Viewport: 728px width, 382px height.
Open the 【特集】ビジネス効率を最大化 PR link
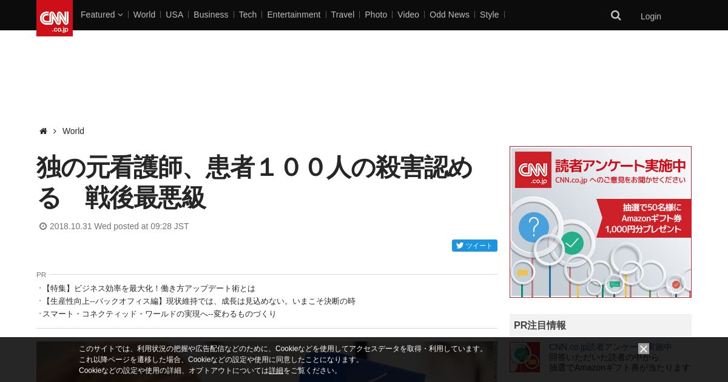click(x=149, y=289)
